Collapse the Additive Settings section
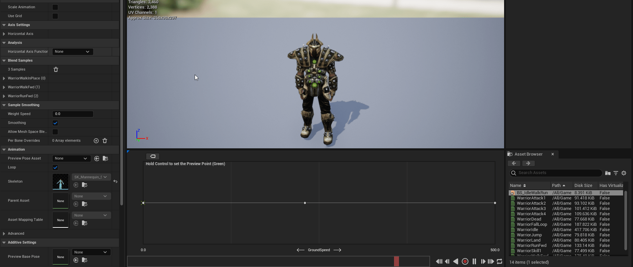This screenshot has height=267, width=633. click(x=4, y=242)
